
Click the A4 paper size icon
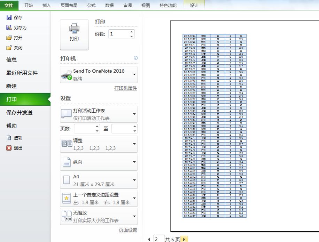[67, 179]
